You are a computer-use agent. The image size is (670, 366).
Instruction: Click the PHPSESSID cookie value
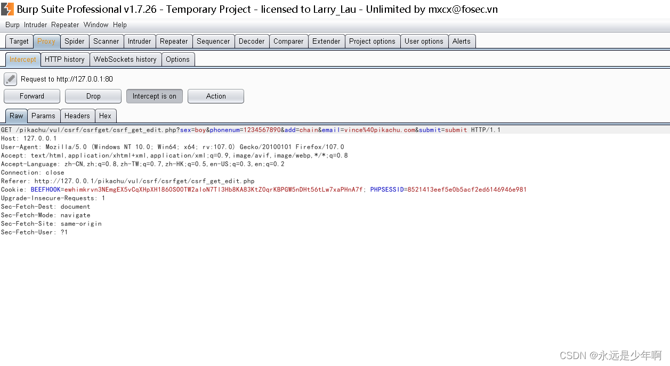click(x=467, y=190)
